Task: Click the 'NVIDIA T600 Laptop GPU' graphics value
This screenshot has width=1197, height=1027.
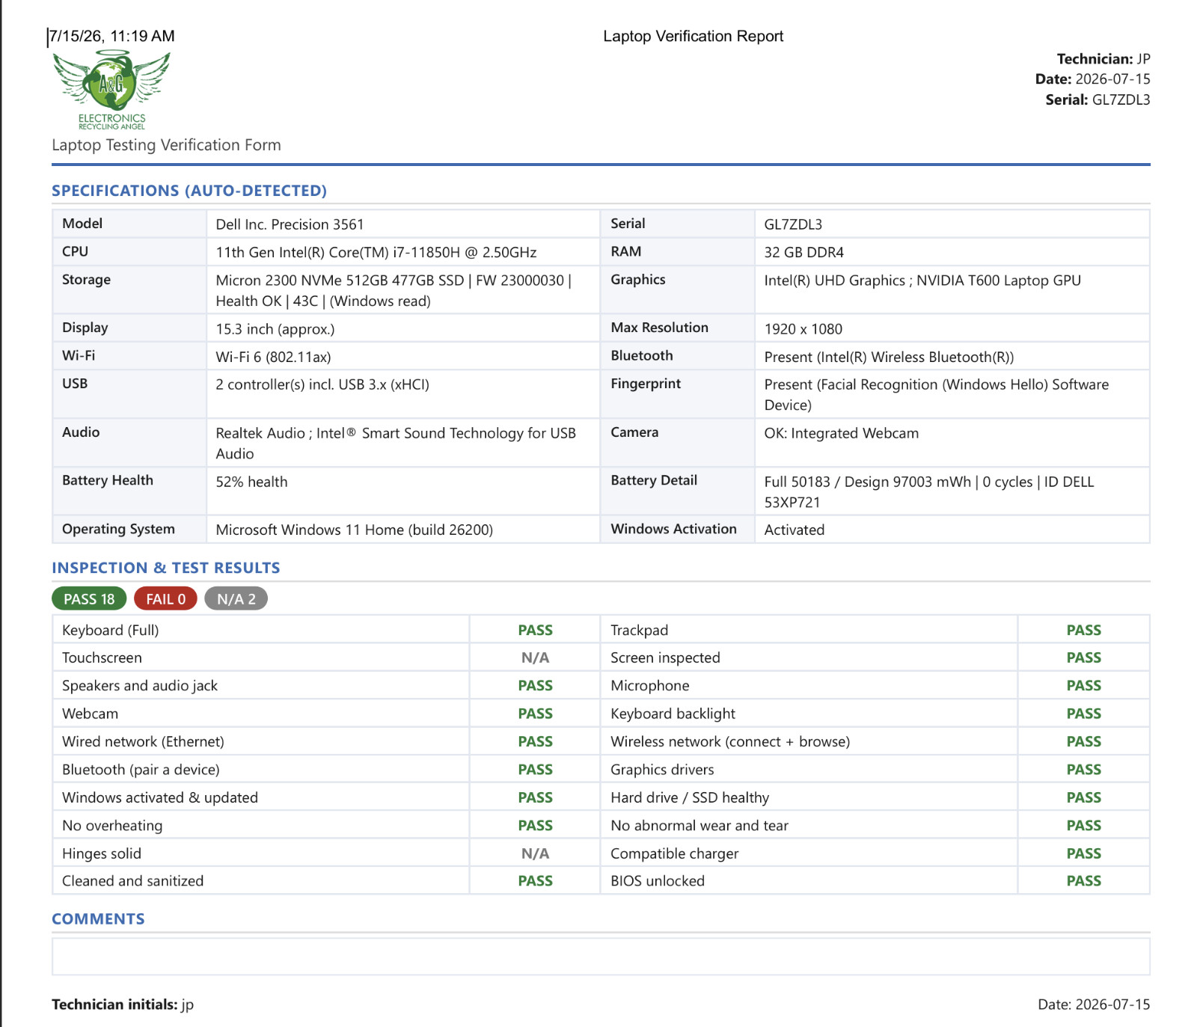Action: click(x=999, y=280)
